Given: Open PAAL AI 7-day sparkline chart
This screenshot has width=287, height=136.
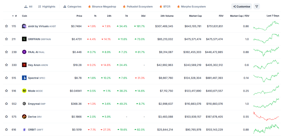Looking at the screenshot, I should pos(266,51).
